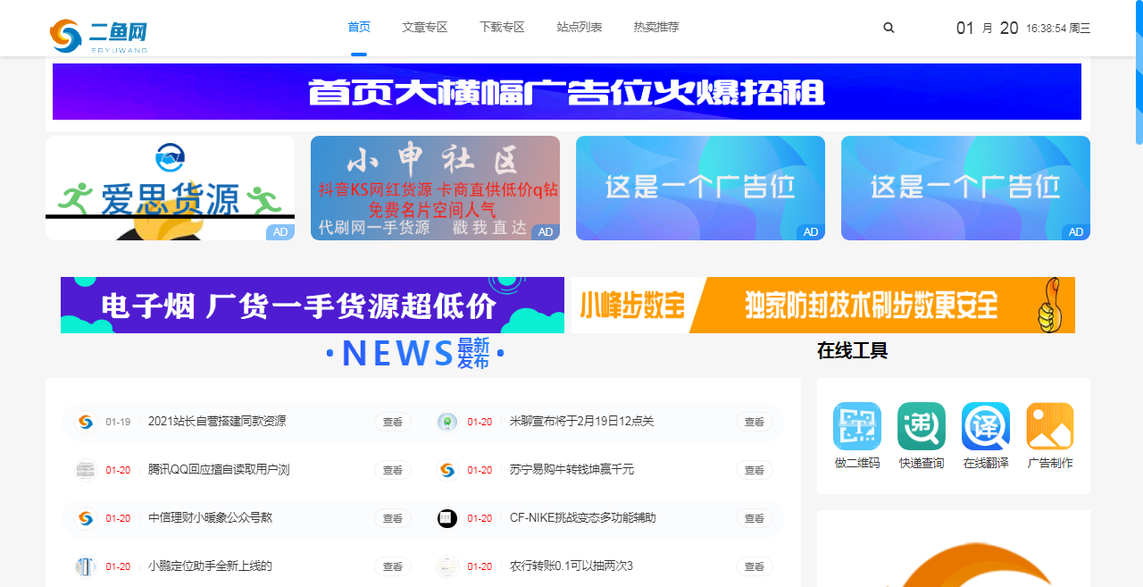The image size is (1143, 587).
Task: Click avatar icon beside 米聊宣布将于2月19日12点关
Action: [447, 422]
